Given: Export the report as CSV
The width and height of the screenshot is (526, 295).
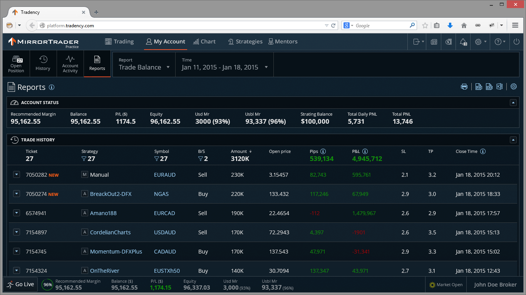Looking at the screenshot, I should (489, 86).
